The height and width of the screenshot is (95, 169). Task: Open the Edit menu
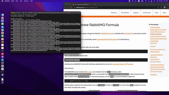[17, 1]
